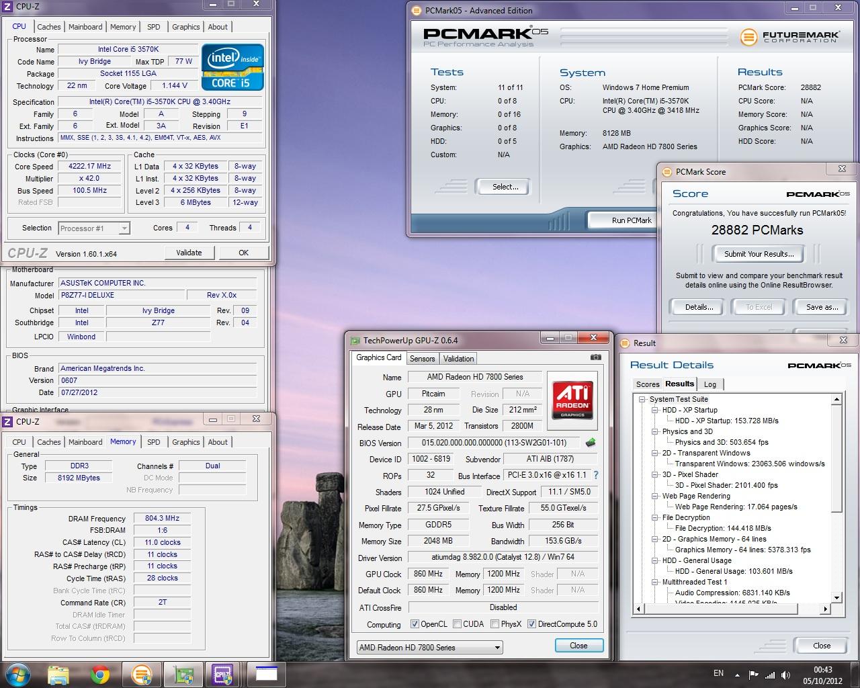Viewport: 860px width, 688px height.
Task: Open Graphics tab in lower CPU-Z window
Action: click(186, 442)
